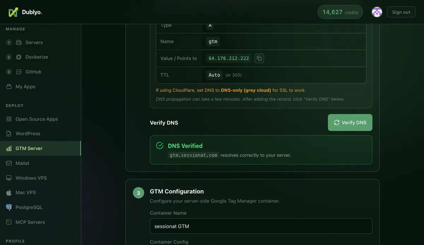
Task: Click the Mailat envelope icon
Action: click(x=9, y=163)
